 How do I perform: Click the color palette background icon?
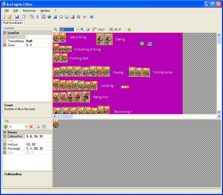click(129, 29)
